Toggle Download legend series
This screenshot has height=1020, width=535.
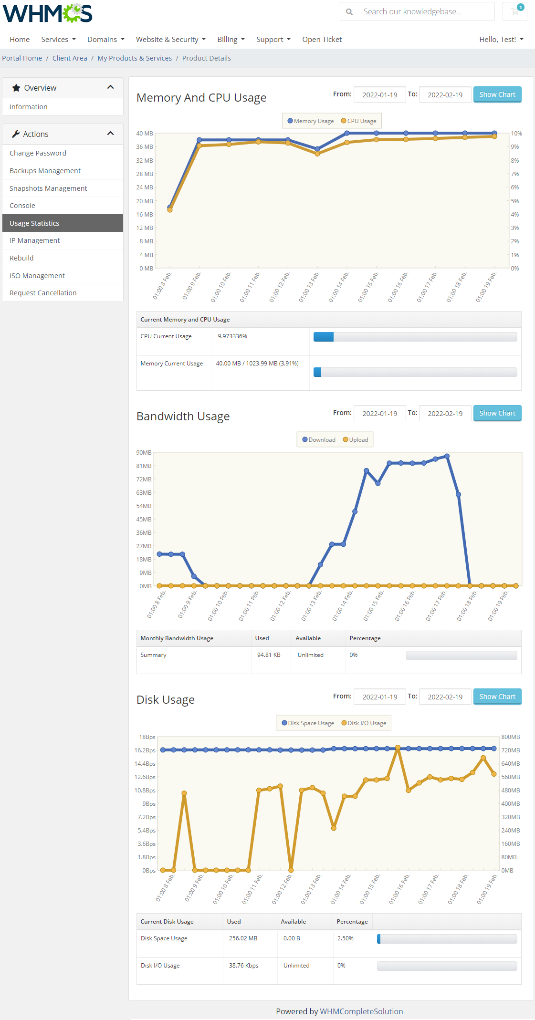click(x=319, y=440)
